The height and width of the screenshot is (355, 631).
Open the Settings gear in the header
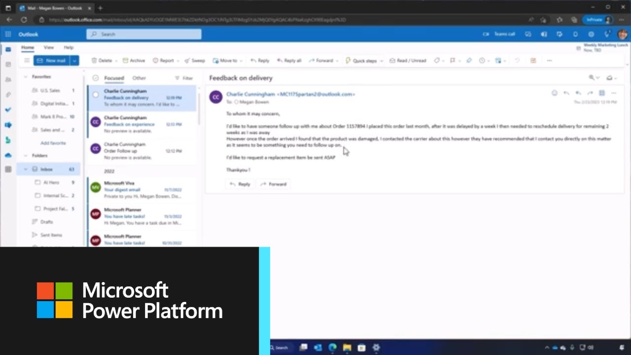(x=591, y=34)
